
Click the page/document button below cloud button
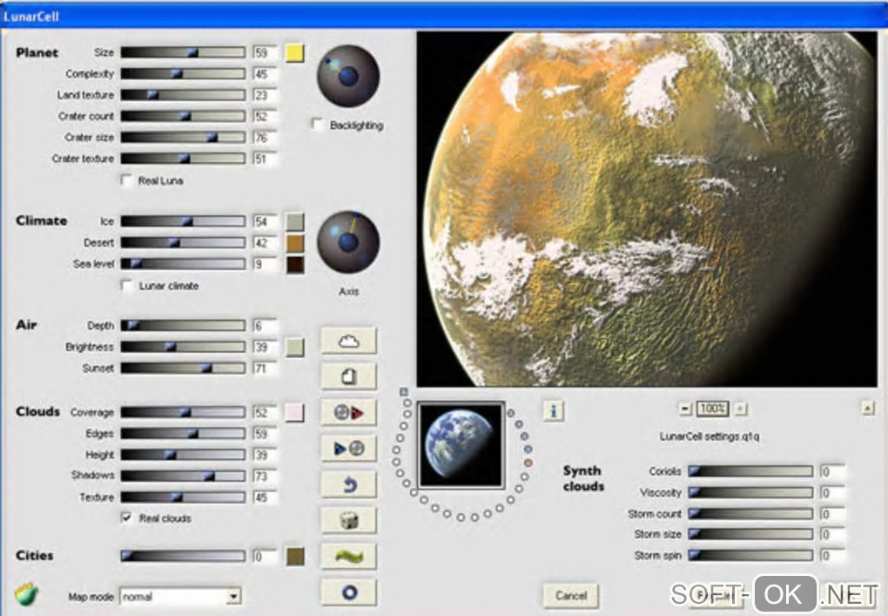pos(348,376)
